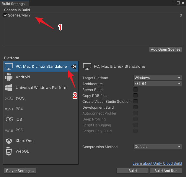Click the HTML5 WebGL icon
The image size is (186, 177).
(9, 151)
